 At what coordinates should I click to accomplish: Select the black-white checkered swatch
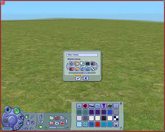[116, 118]
